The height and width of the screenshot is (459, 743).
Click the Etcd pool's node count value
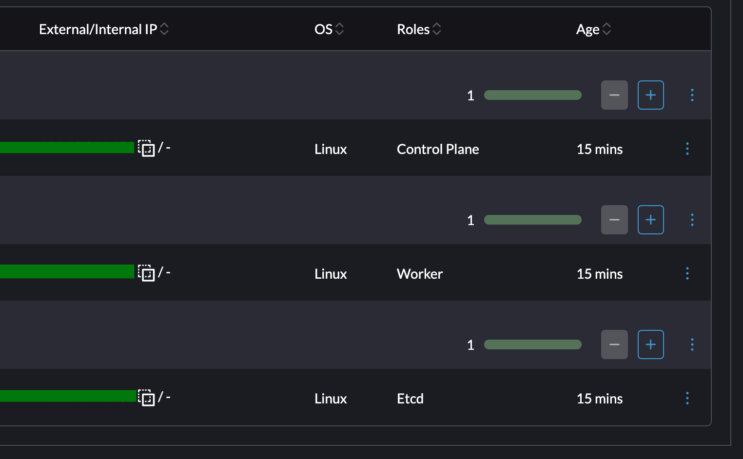(x=470, y=344)
